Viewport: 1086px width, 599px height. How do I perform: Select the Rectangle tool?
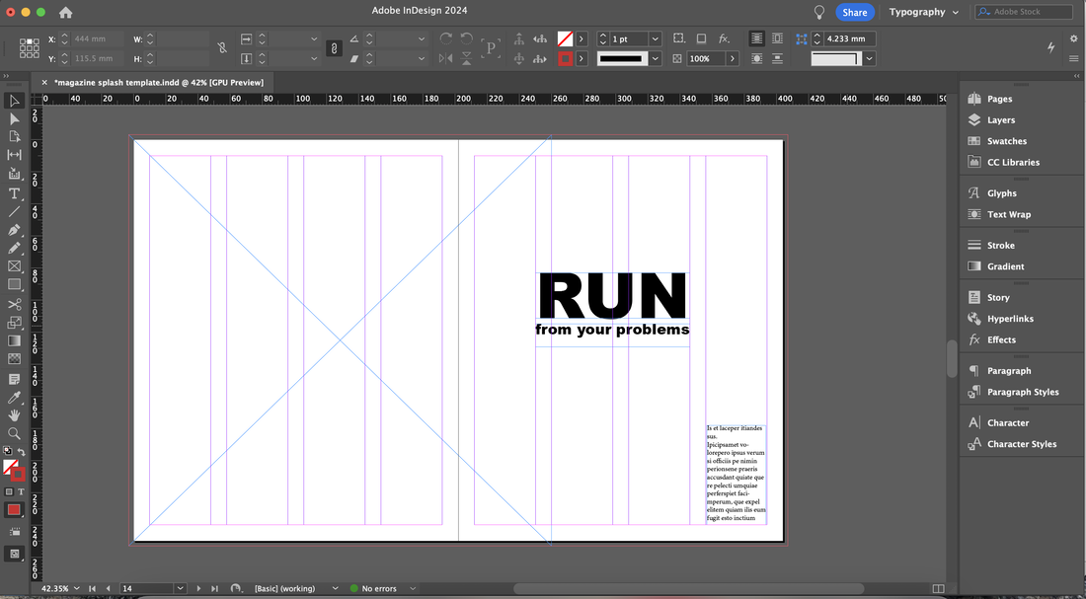pyautogui.click(x=14, y=284)
